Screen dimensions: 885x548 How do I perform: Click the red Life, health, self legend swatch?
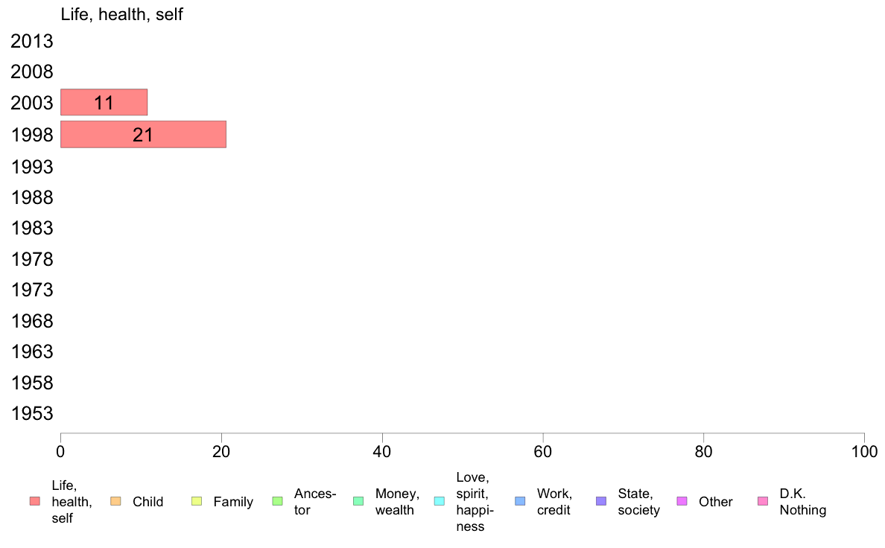click(x=34, y=501)
